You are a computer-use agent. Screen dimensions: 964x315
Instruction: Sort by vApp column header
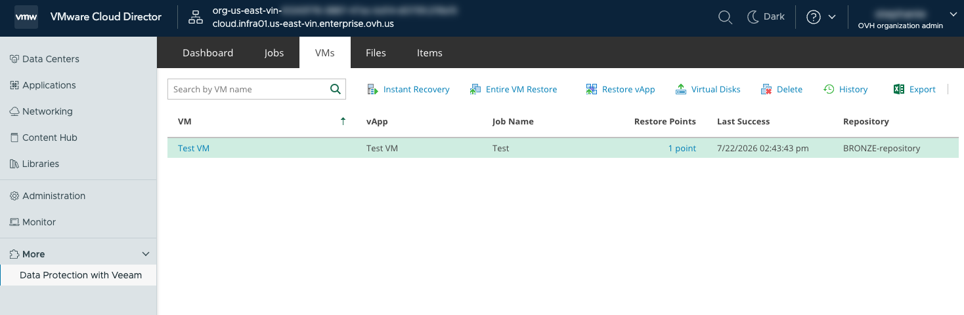click(377, 121)
